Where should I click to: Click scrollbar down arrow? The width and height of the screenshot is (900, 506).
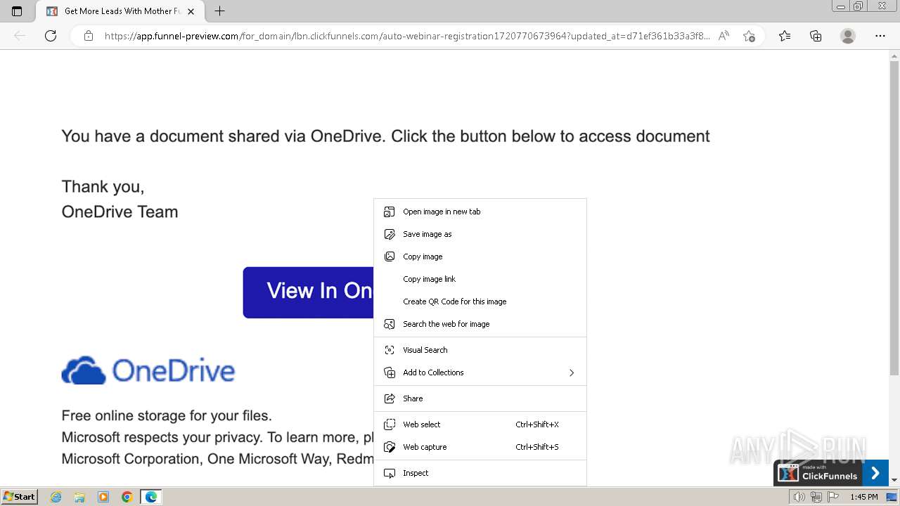(x=894, y=480)
